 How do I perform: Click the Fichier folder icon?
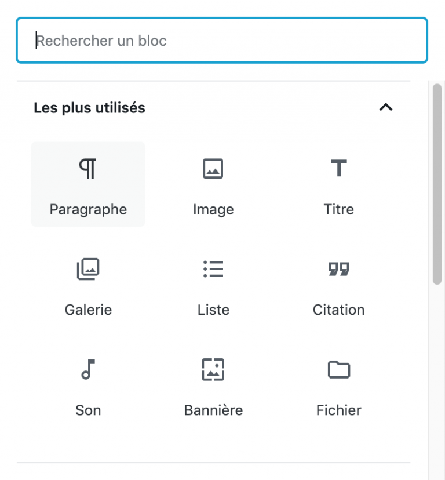pos(339,369)
